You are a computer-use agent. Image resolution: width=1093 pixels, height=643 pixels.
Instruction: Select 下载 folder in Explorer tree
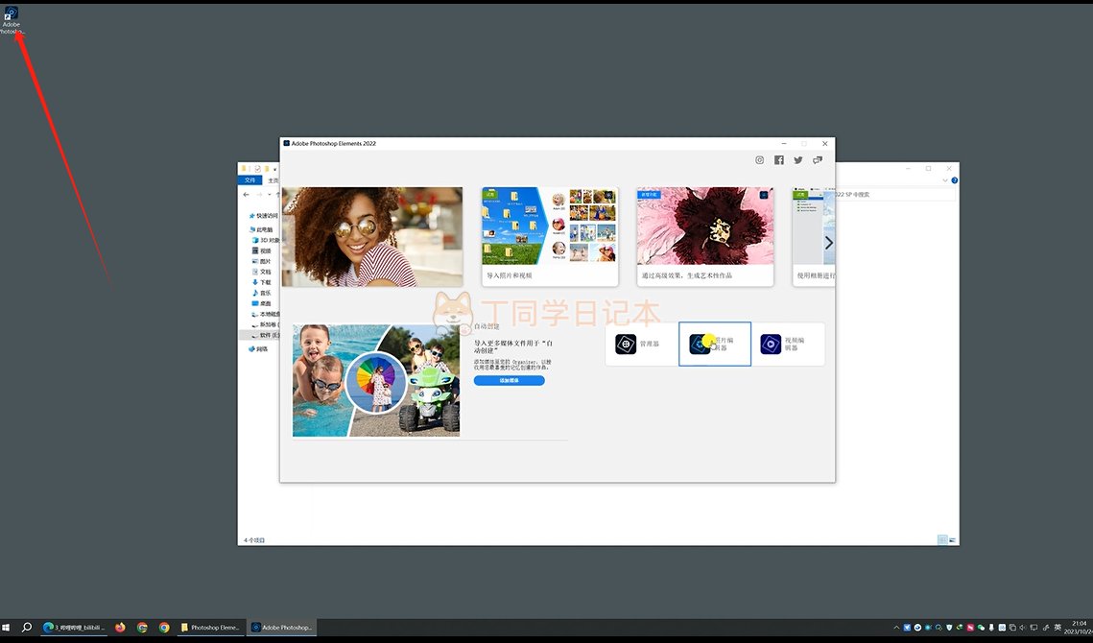pos(261,282)
